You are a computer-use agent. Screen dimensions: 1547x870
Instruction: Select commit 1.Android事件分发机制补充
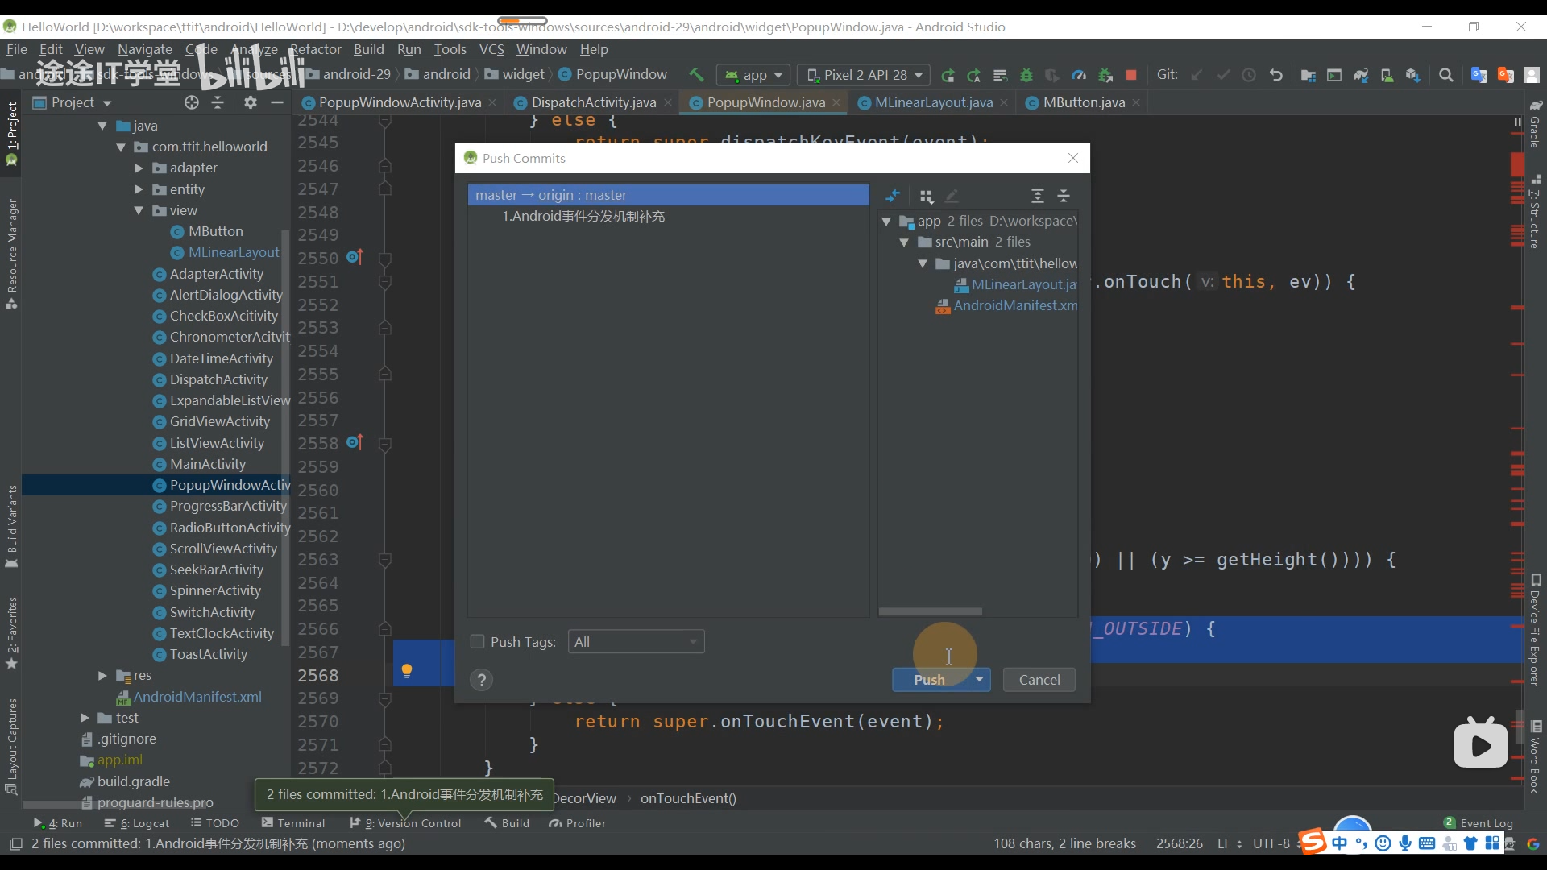pyautogui.click(x=583, y=216)
